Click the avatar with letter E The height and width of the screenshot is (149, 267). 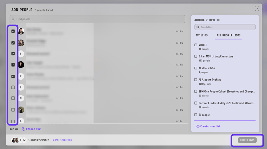tap(21, 76)
